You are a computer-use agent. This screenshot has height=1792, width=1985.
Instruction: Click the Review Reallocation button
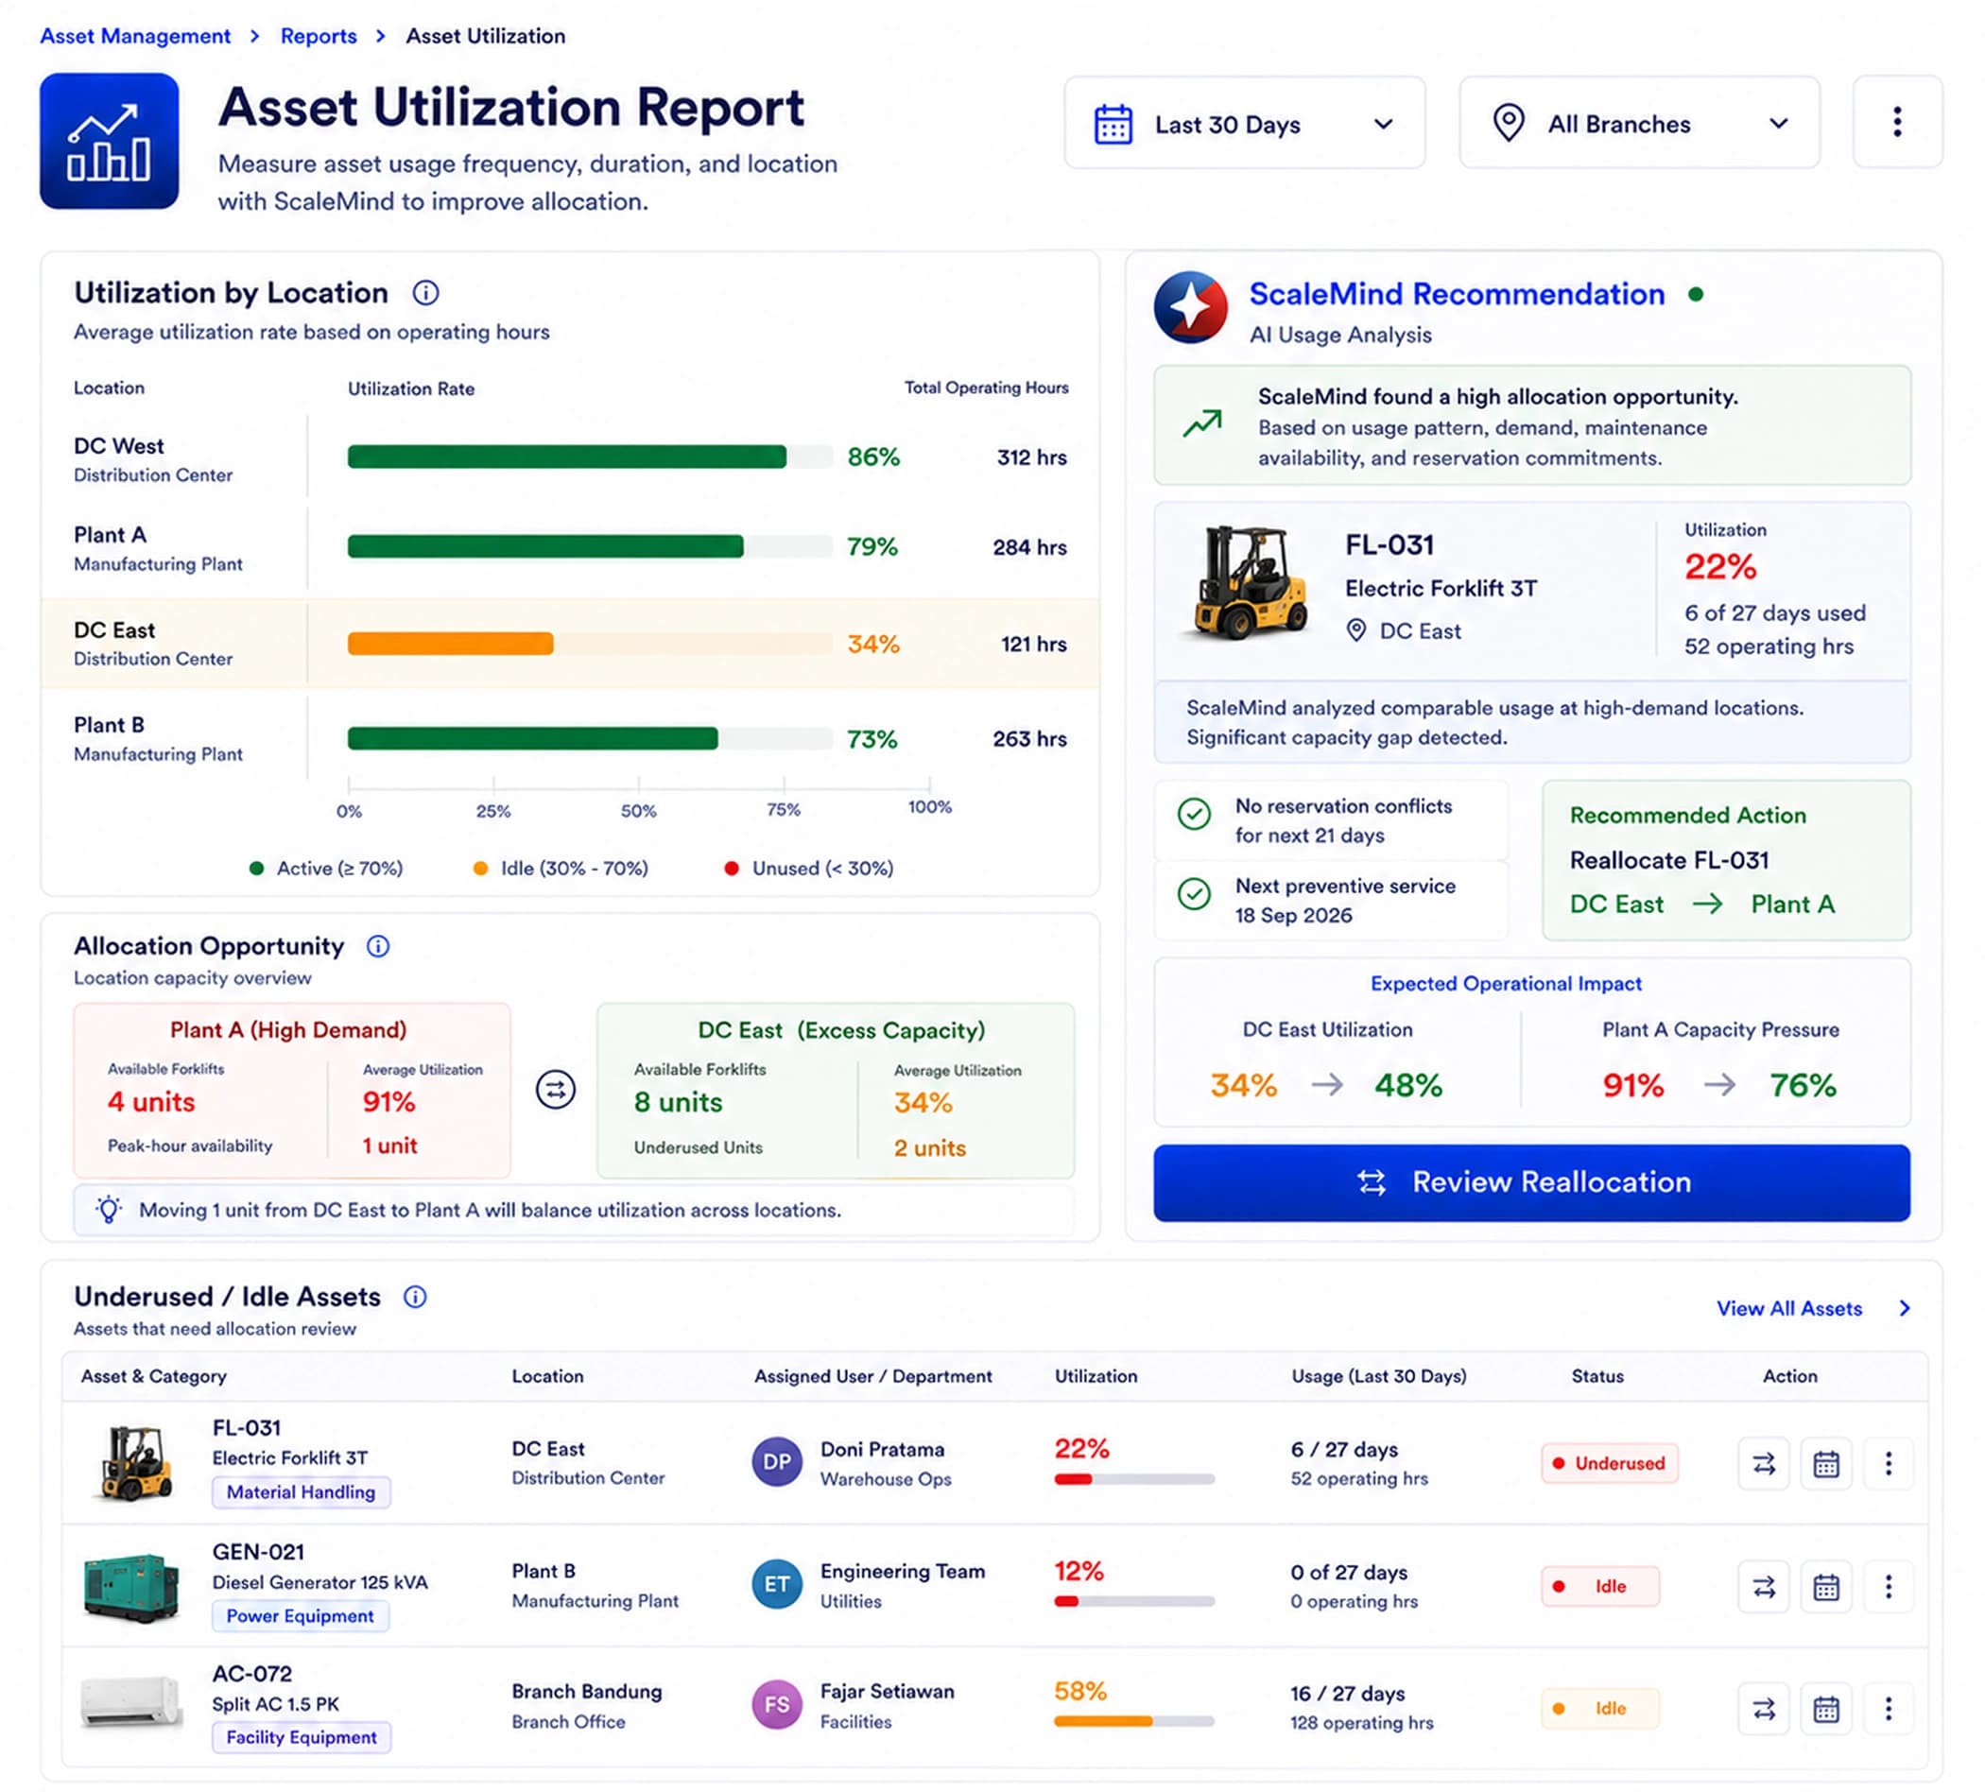[1531, 1182]
